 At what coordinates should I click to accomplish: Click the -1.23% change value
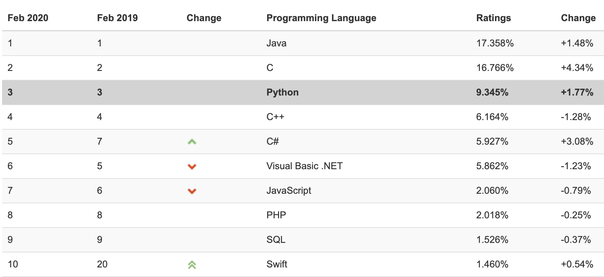pyautogui.click(x=576, y=166)
